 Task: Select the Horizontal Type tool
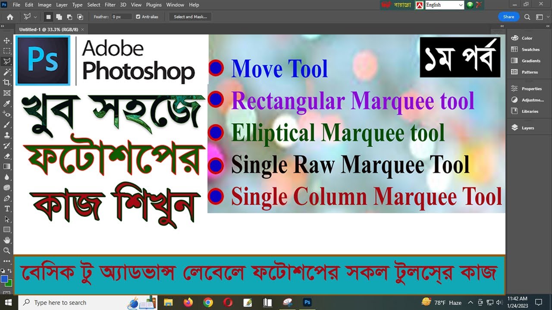tap(7, 208)
